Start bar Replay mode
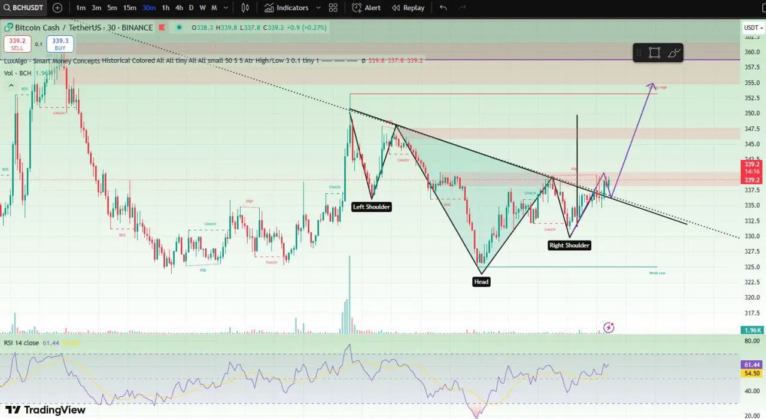 point(408,8)
